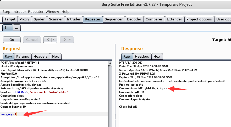Click the Accept-Encoding: gzip, deflate header
Image resolution: width=231 pixels, height=127 pixels.
coord(21,85)
